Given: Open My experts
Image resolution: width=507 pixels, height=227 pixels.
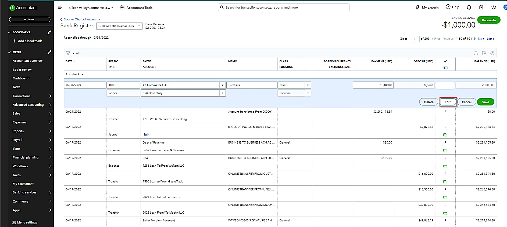Looking at the screenshot, I should point(427,8).
